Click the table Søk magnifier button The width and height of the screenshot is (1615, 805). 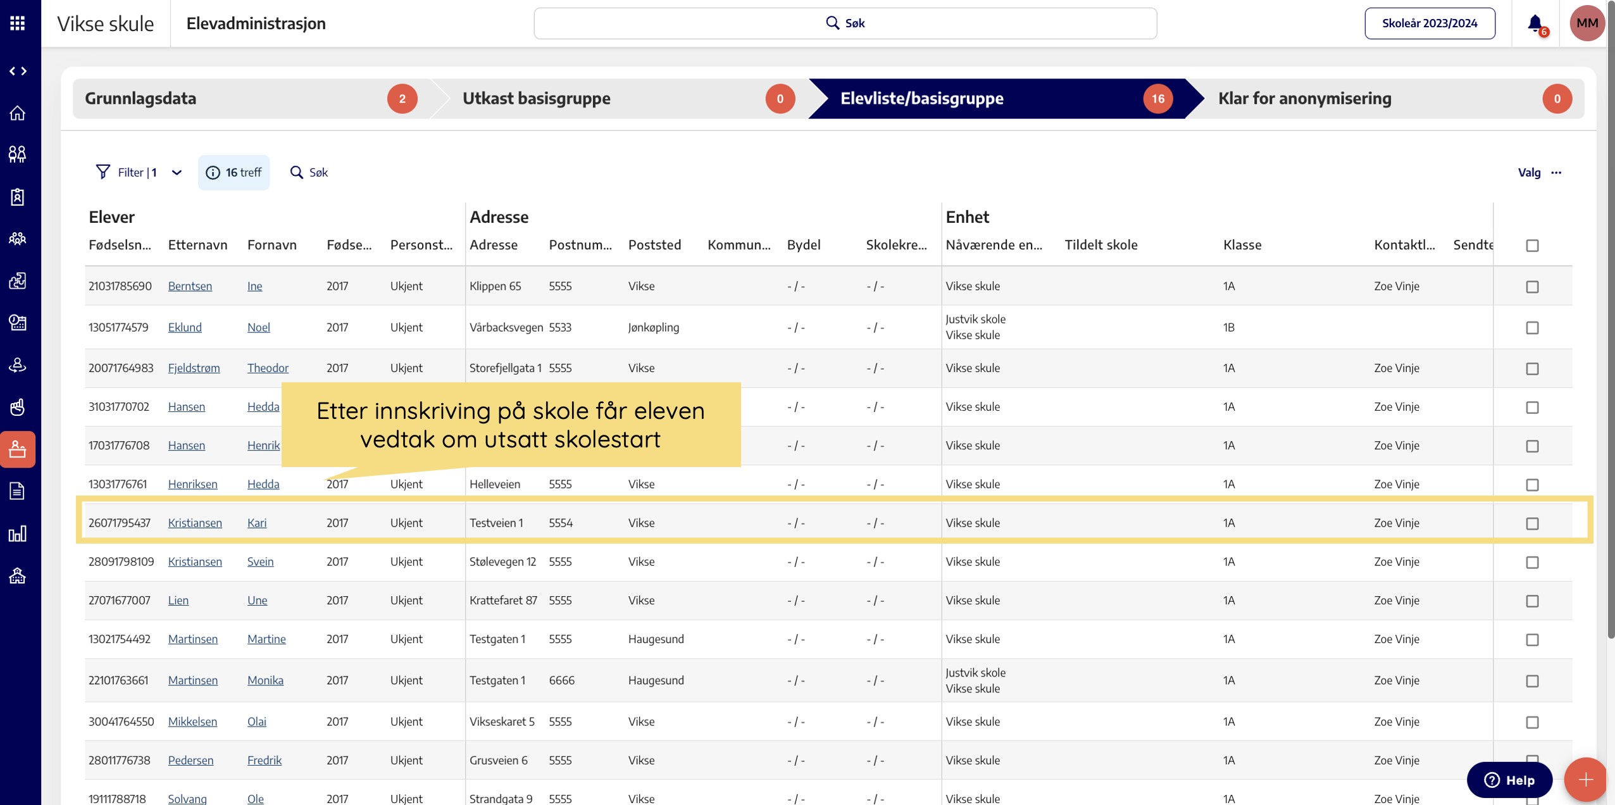point(309,172)
